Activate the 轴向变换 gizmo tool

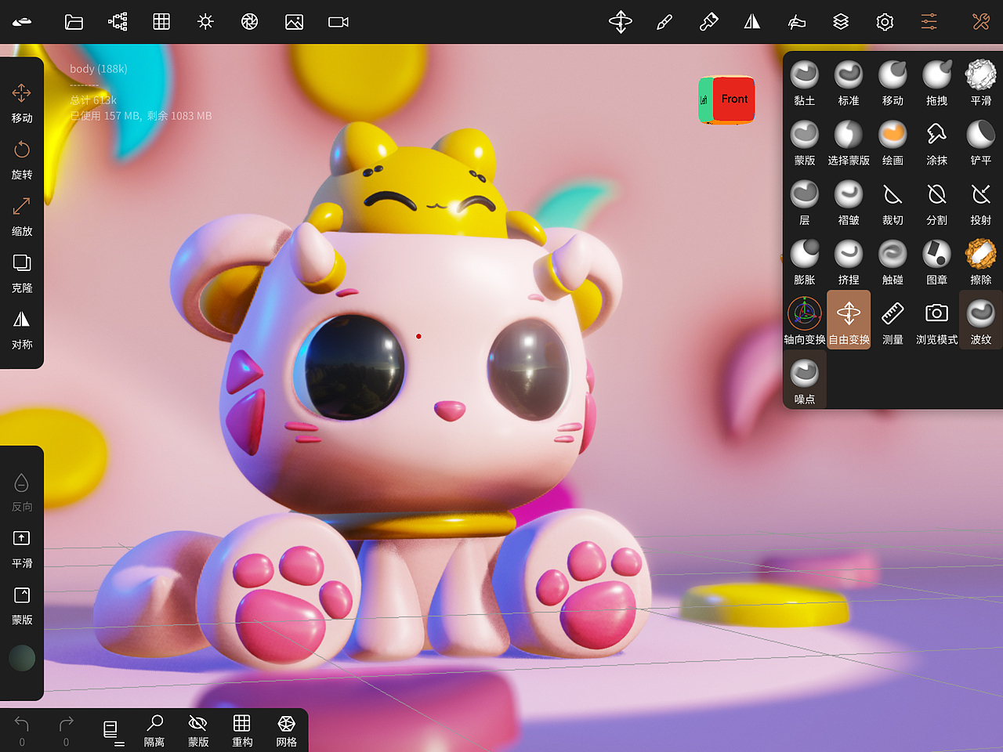[x=805, y=321]
